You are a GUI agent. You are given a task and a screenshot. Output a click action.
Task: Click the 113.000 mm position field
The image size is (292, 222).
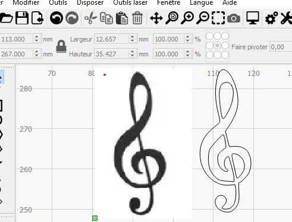[17, 39]
